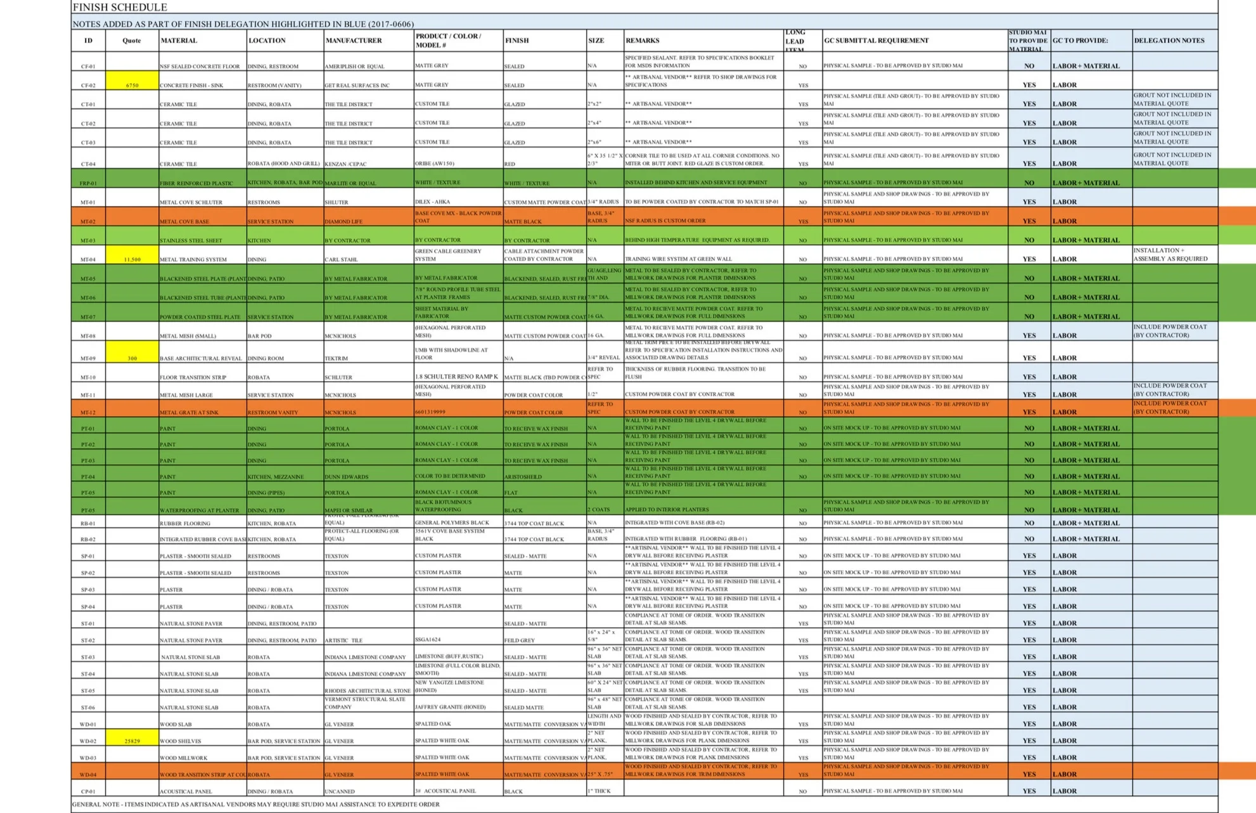The width and height of the screenshot is (1256, 813).
Task: Click the yellow quote cell "300"
Action: [x=132, y=352]
